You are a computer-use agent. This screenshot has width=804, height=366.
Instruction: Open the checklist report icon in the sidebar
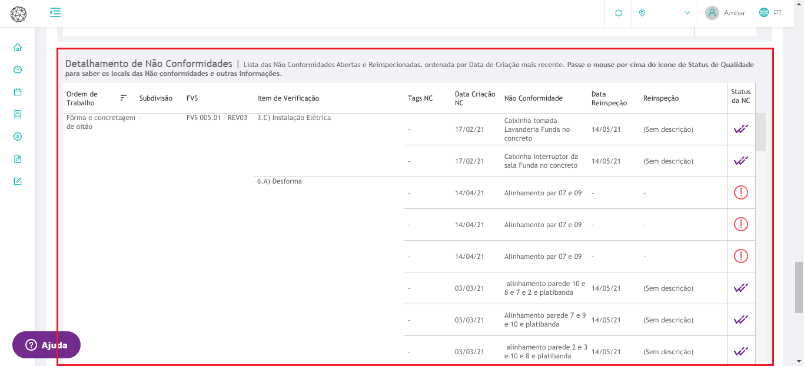pos(18,114)
